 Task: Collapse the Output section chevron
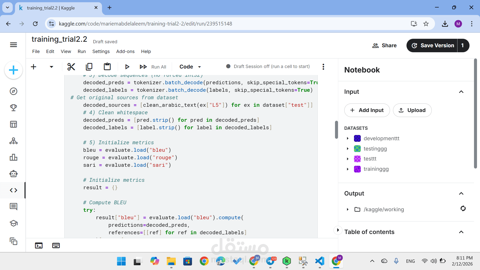coord(461,193)
